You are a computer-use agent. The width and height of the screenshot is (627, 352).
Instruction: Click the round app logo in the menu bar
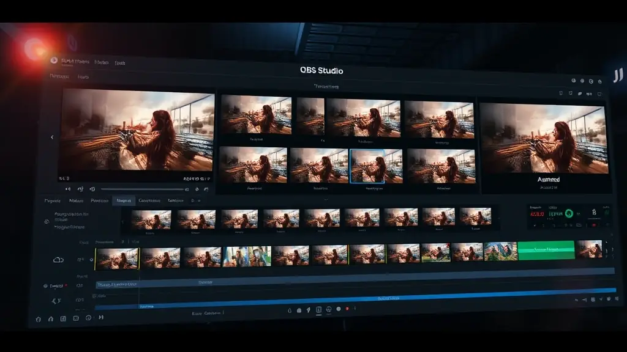[x=54, y=61]
